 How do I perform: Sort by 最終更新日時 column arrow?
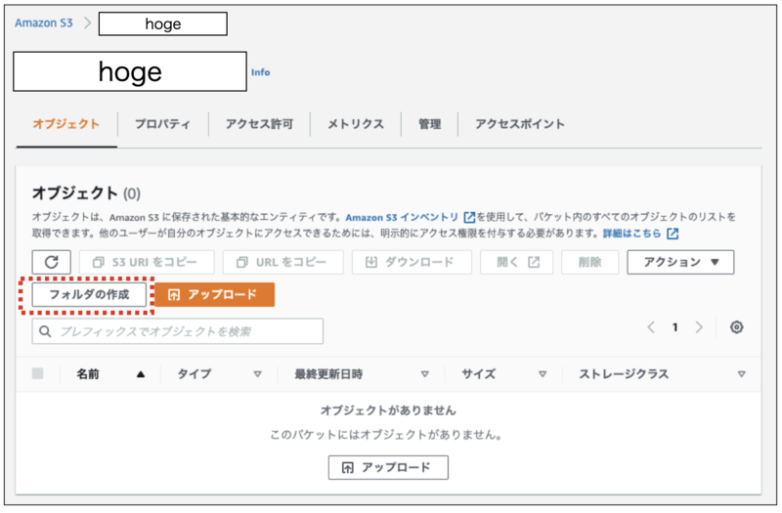click(x=425, y=374)
